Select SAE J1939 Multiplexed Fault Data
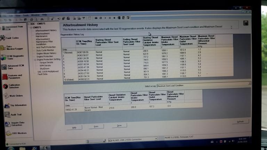The image size is (267, 150). 48,73
